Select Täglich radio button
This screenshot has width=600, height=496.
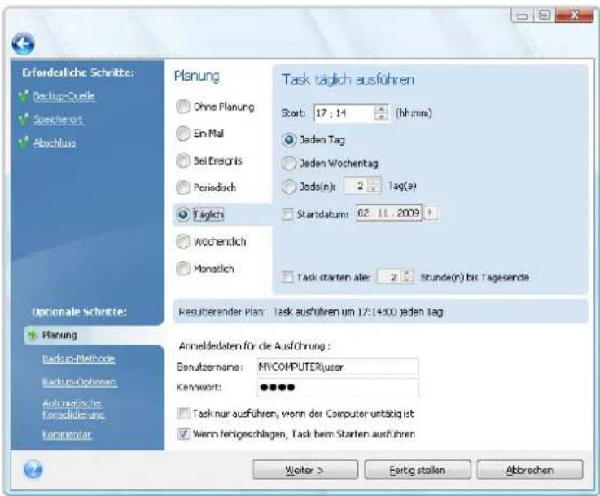(x=183, y=214)
